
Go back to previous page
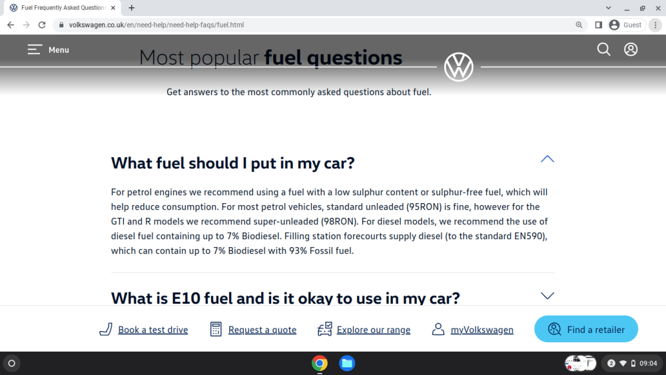[11, 25]
